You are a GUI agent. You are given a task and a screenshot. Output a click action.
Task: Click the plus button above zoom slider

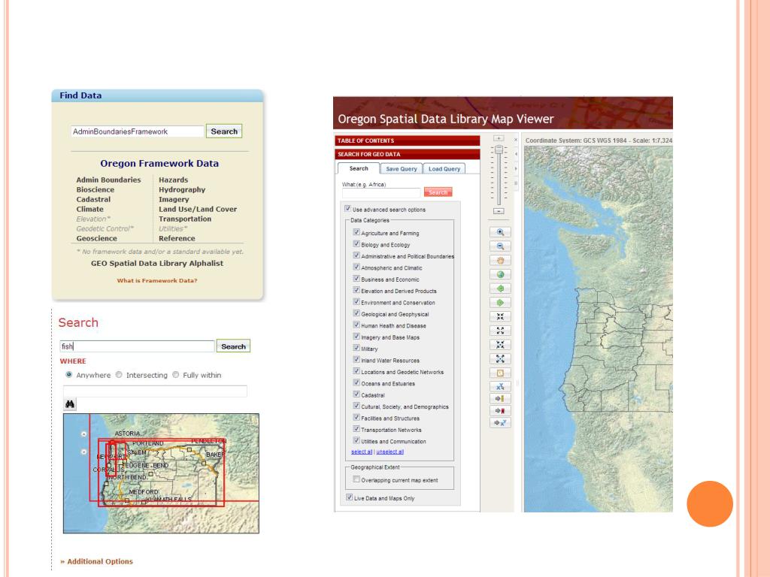[x=499, y=139]
